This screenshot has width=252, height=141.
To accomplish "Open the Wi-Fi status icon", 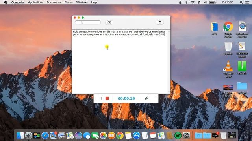I will tap(193, 2).
